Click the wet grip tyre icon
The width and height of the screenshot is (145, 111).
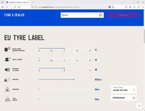pyautogui.click(x=8, y=59)
